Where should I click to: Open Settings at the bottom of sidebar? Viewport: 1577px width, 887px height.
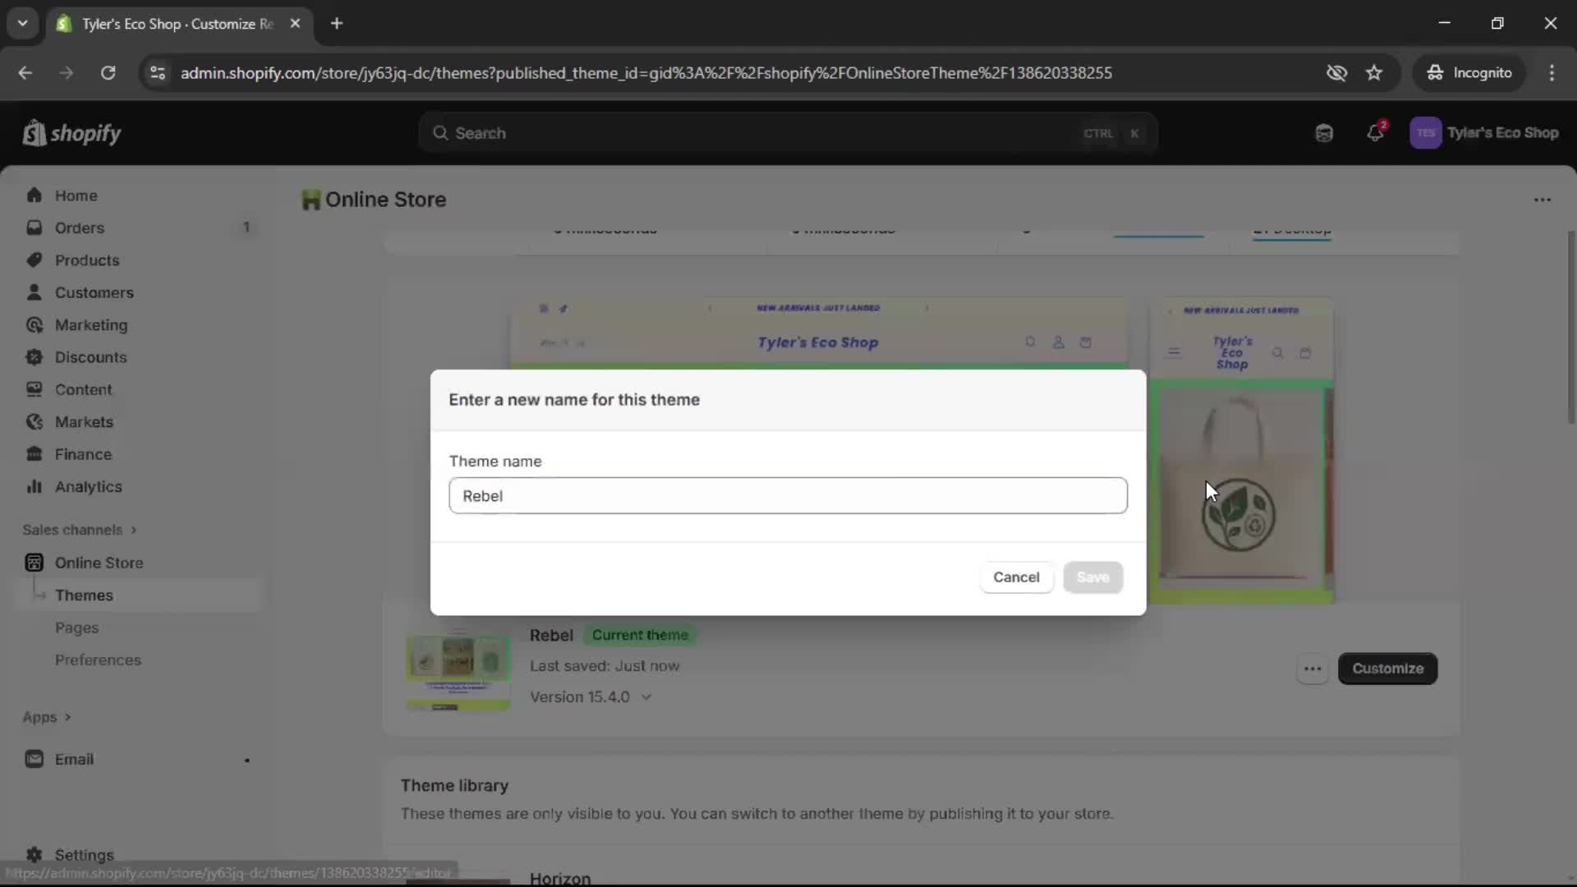pyautogui.click(x=83, y=855)
